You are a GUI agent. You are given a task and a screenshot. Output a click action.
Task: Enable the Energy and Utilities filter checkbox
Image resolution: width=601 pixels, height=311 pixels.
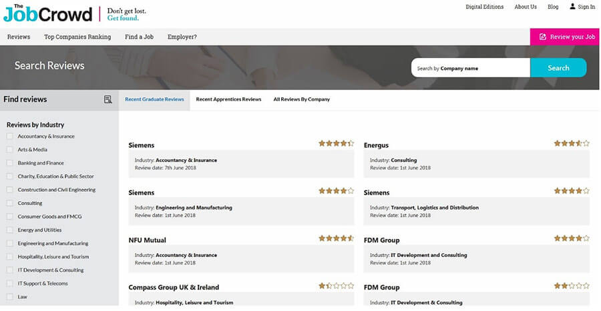[10, 230]
